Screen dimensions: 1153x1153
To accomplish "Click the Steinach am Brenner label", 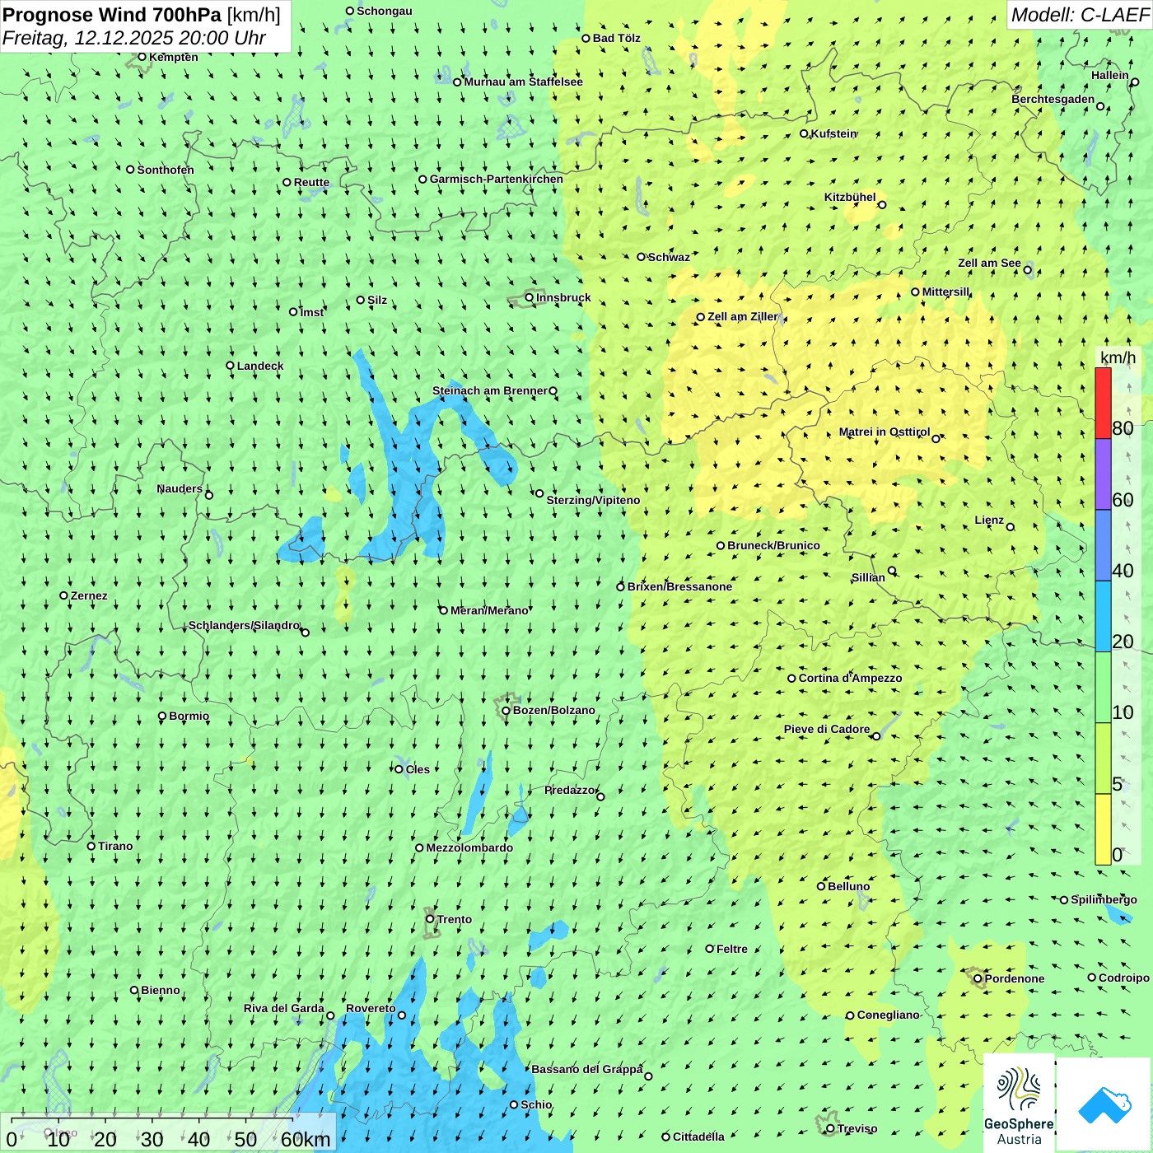I will 489,390.
